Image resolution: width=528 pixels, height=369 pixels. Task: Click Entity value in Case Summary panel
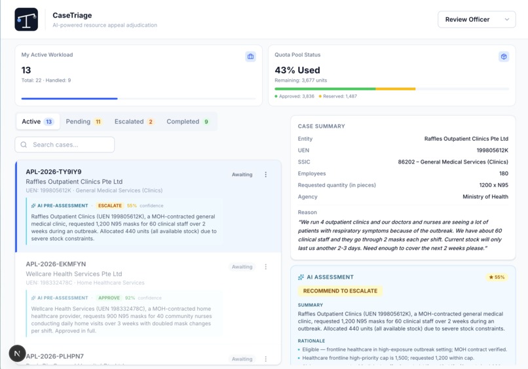click(466, 139)
